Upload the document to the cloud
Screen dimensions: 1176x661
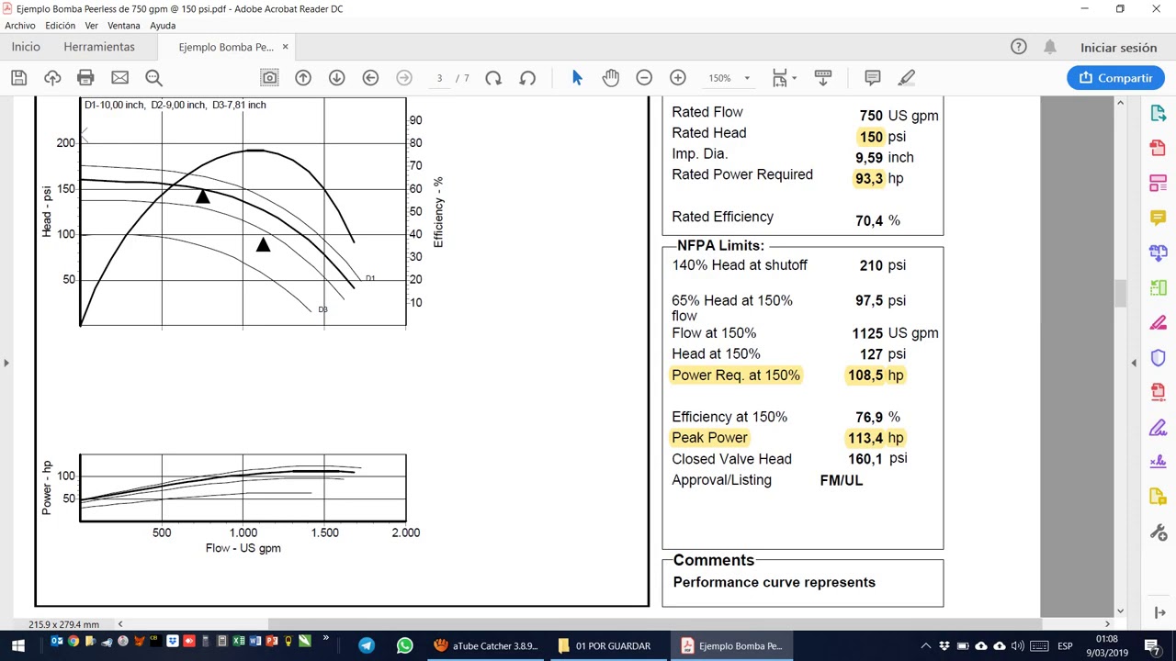pos(52,78)
